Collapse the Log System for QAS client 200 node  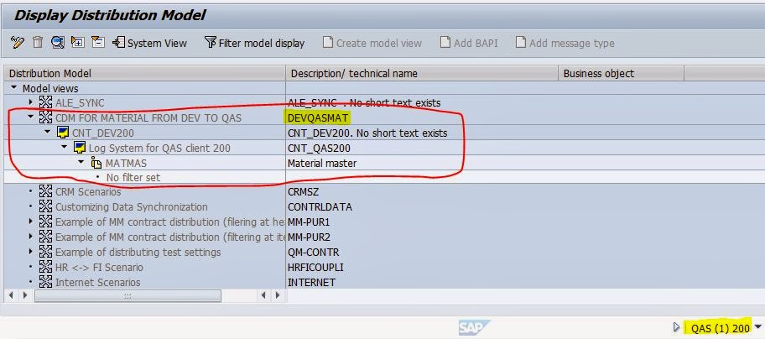click(65, 148)
